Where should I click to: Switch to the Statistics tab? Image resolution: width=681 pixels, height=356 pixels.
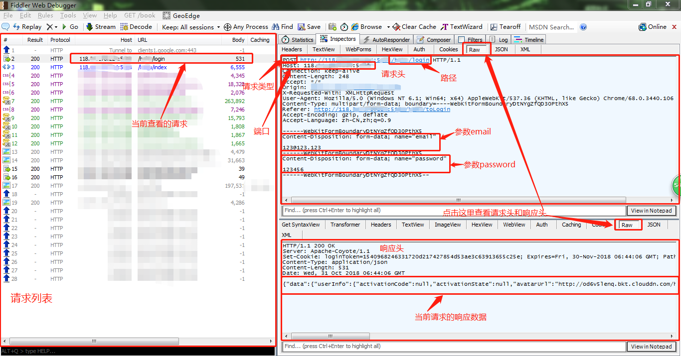(x=298, y=40)
